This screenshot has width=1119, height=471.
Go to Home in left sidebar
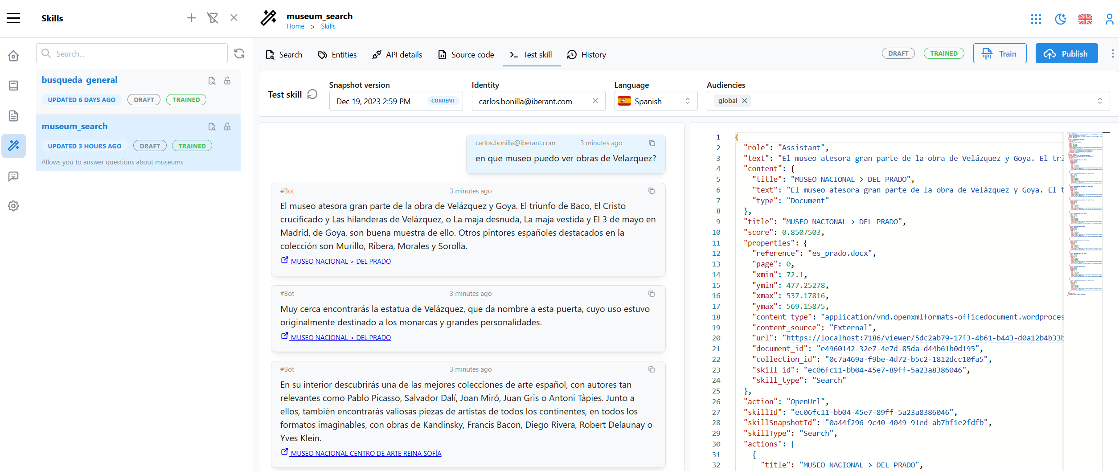[x=13, y=56]
